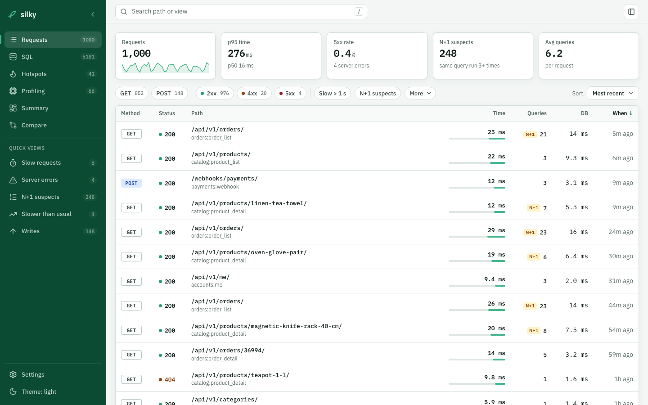
Task: Toggle the N+1 suspects filter chip
Action: click(x=378, y=93)
